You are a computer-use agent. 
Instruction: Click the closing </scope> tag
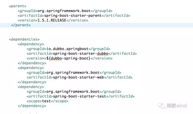coord(60,101)
